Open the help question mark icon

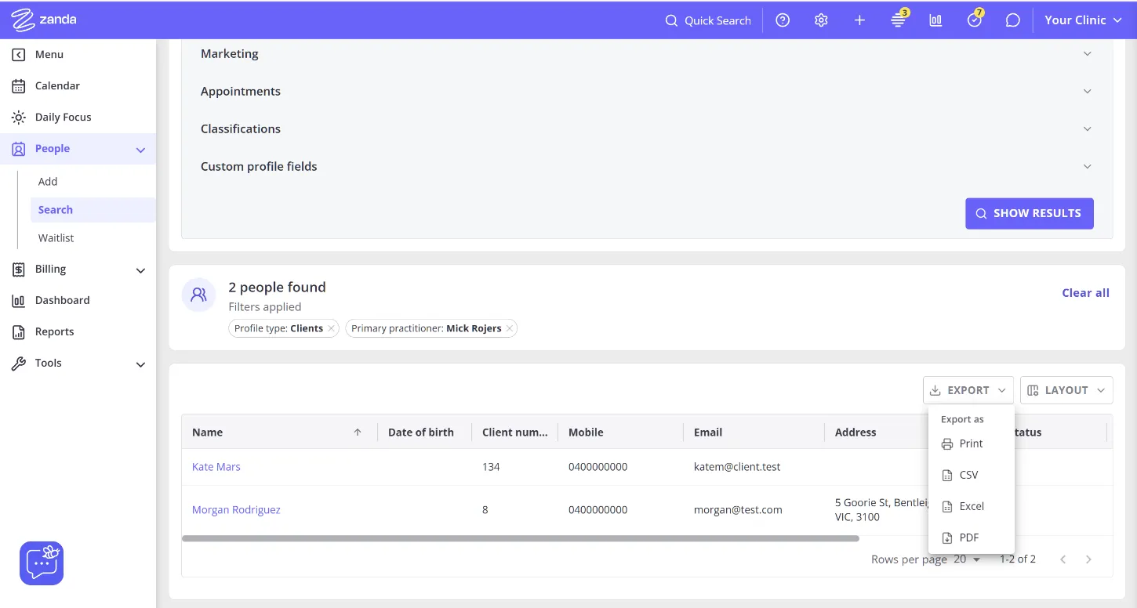click(783, 20)
